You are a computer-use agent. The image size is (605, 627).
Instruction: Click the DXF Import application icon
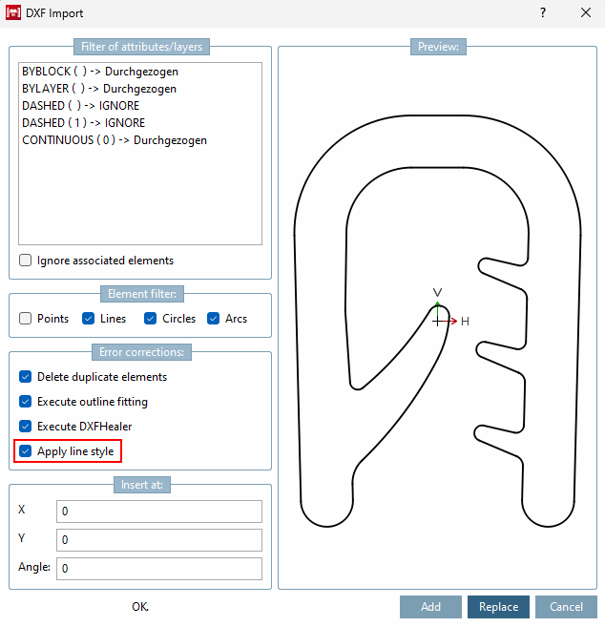pos(13,12)
